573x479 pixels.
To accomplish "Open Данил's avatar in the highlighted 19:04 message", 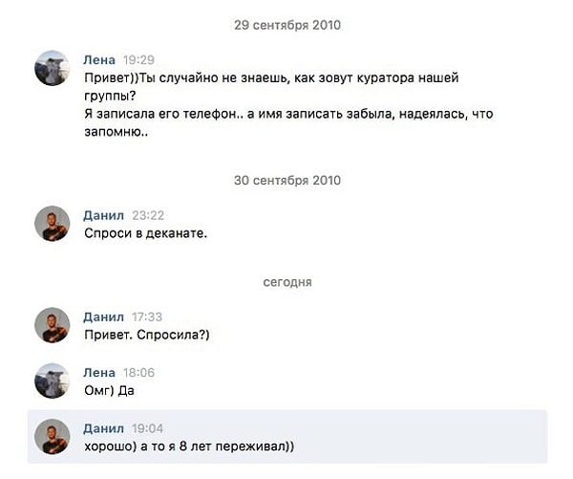I will [x=52, y=436].
